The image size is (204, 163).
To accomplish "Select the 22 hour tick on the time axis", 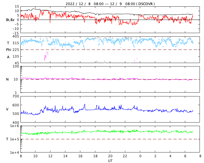I will click(125, 156).
